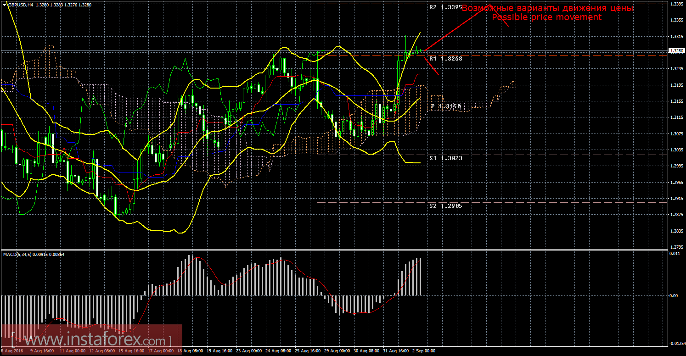Select the S1 1.3023 support label
Image resolution: width=686 pixels, height=356 pixels.
tap(446, 158)
